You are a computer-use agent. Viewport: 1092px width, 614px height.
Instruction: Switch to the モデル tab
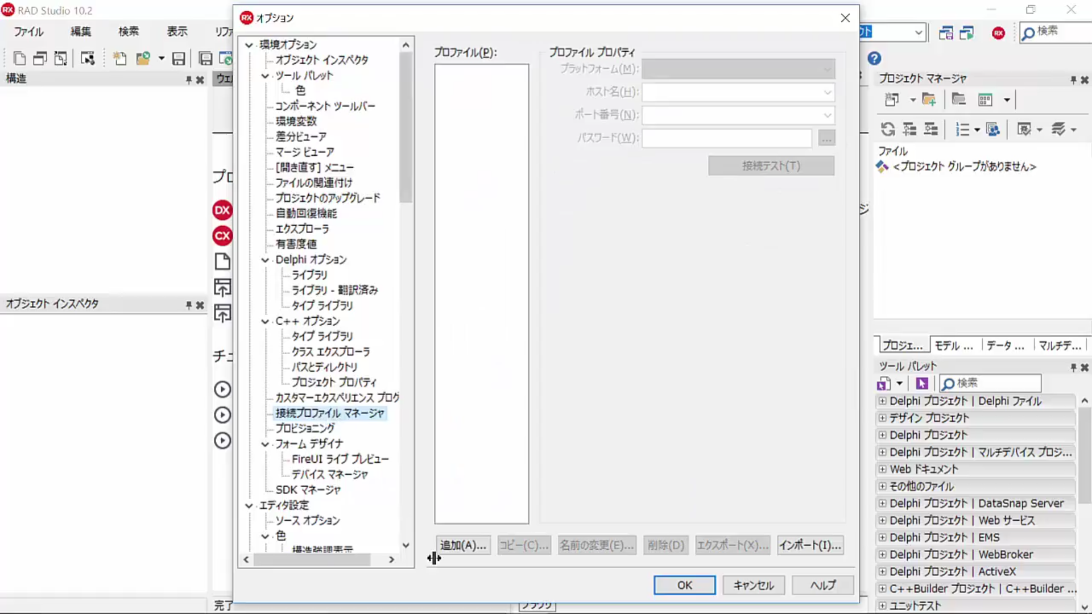coord(954,346)
